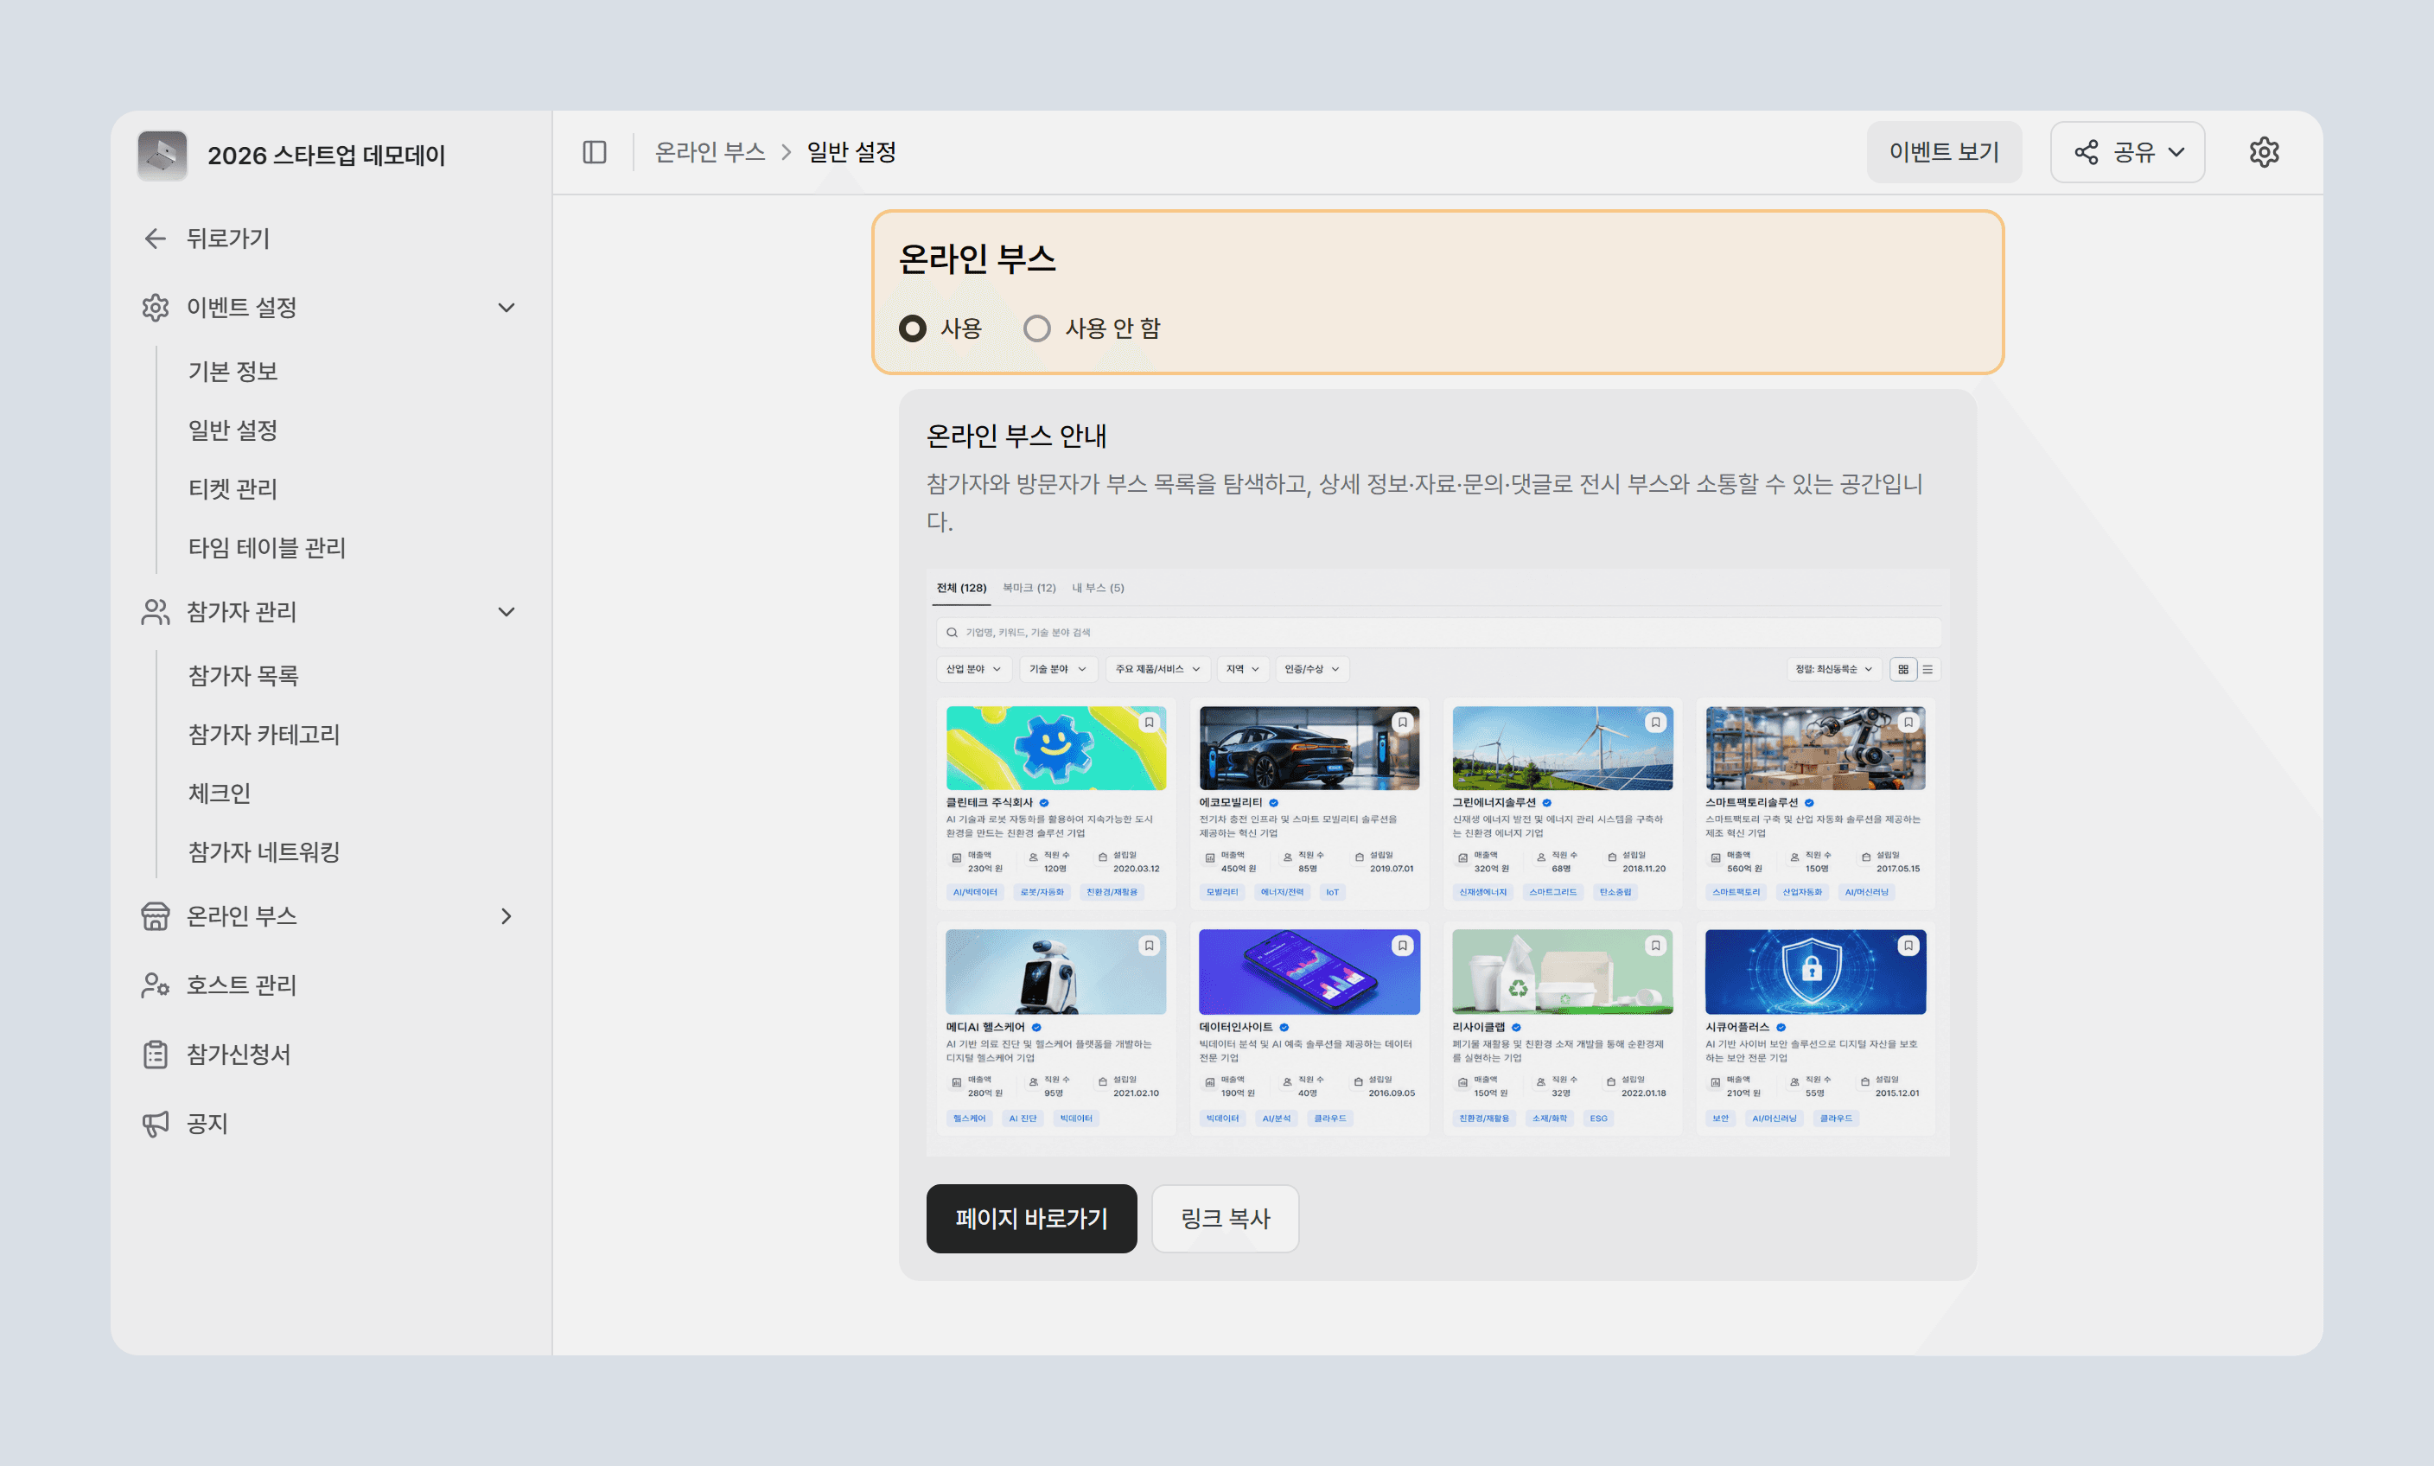
Task: Bookmark the 에코모빌리티 booth card
Action: [1402, 722]
